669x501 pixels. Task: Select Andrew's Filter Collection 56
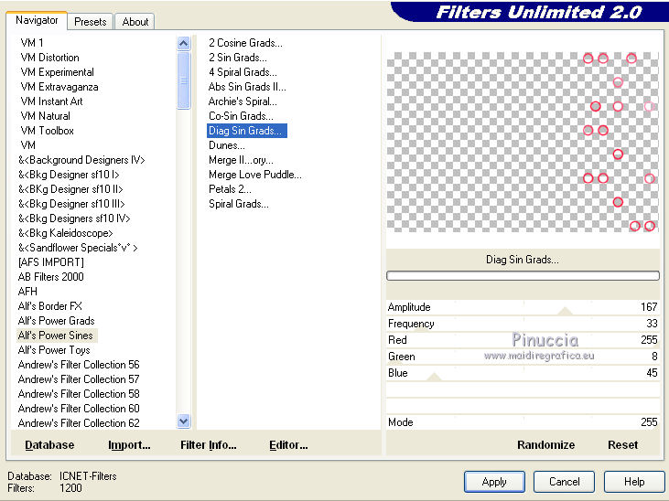tap(79, 365)
